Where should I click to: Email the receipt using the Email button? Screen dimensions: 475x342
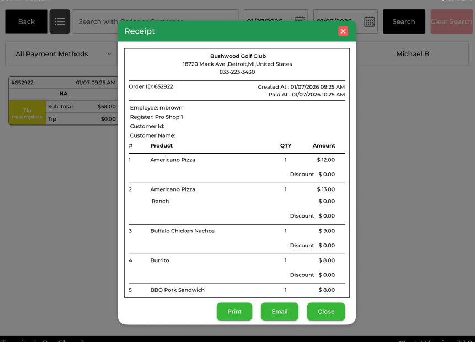[279, 312]
